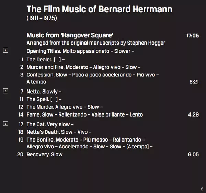Click 'The Dealer' cue line
Viewport: 206px width, 193px height.
[46, 59]
